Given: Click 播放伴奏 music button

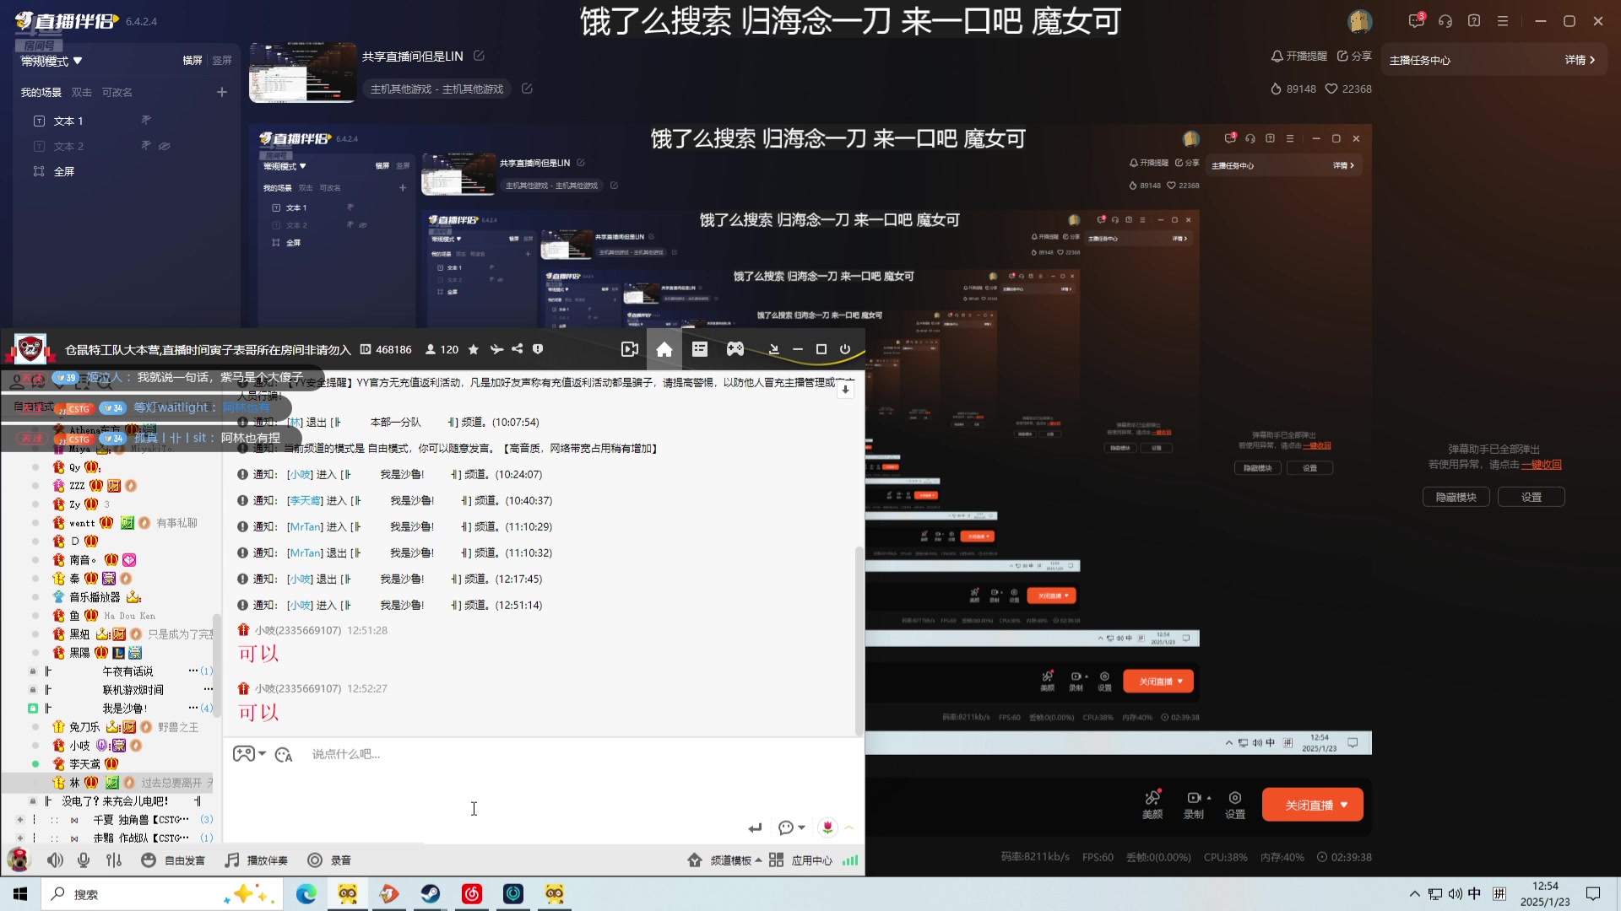Looking at the screenshot, I should click(256, 860).
